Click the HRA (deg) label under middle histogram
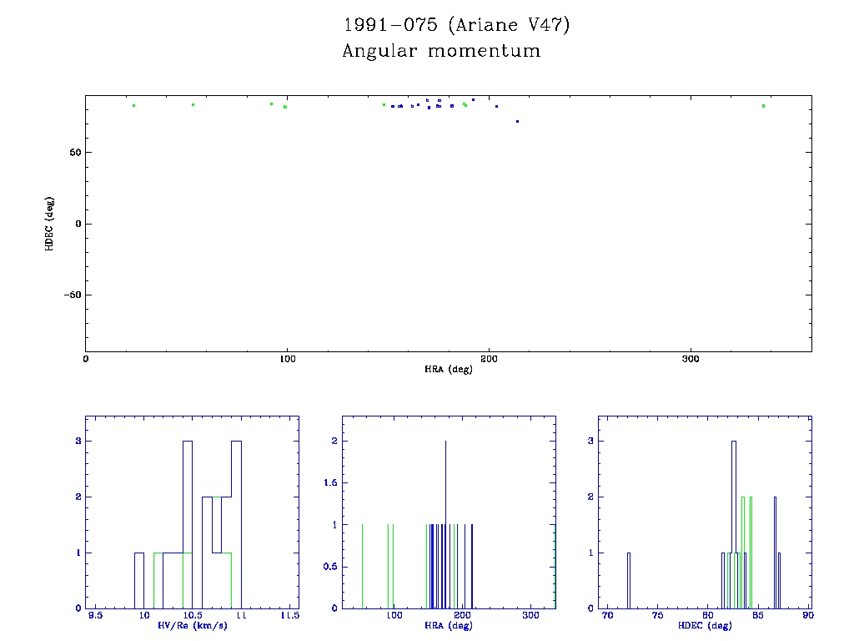The image size is (854, 641). (448, 625)
